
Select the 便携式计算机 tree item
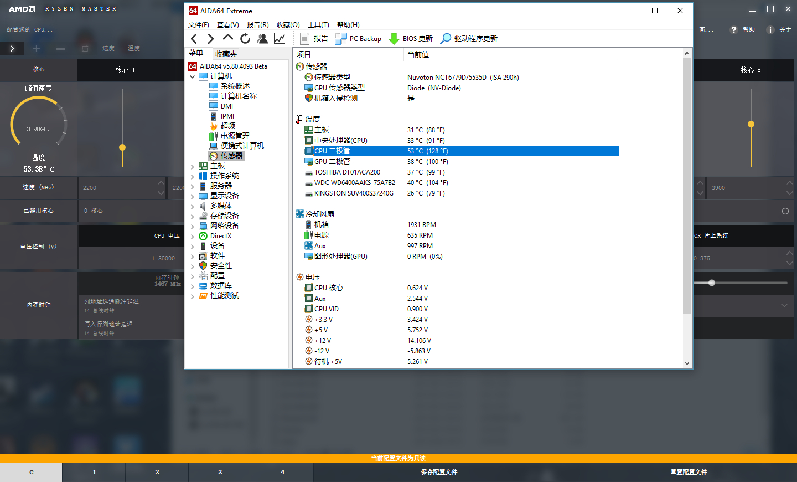pyautogui.click(x=242, y=146)
